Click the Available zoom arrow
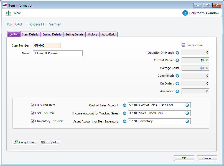The image size is (224, 166). (x=177, y=91)
